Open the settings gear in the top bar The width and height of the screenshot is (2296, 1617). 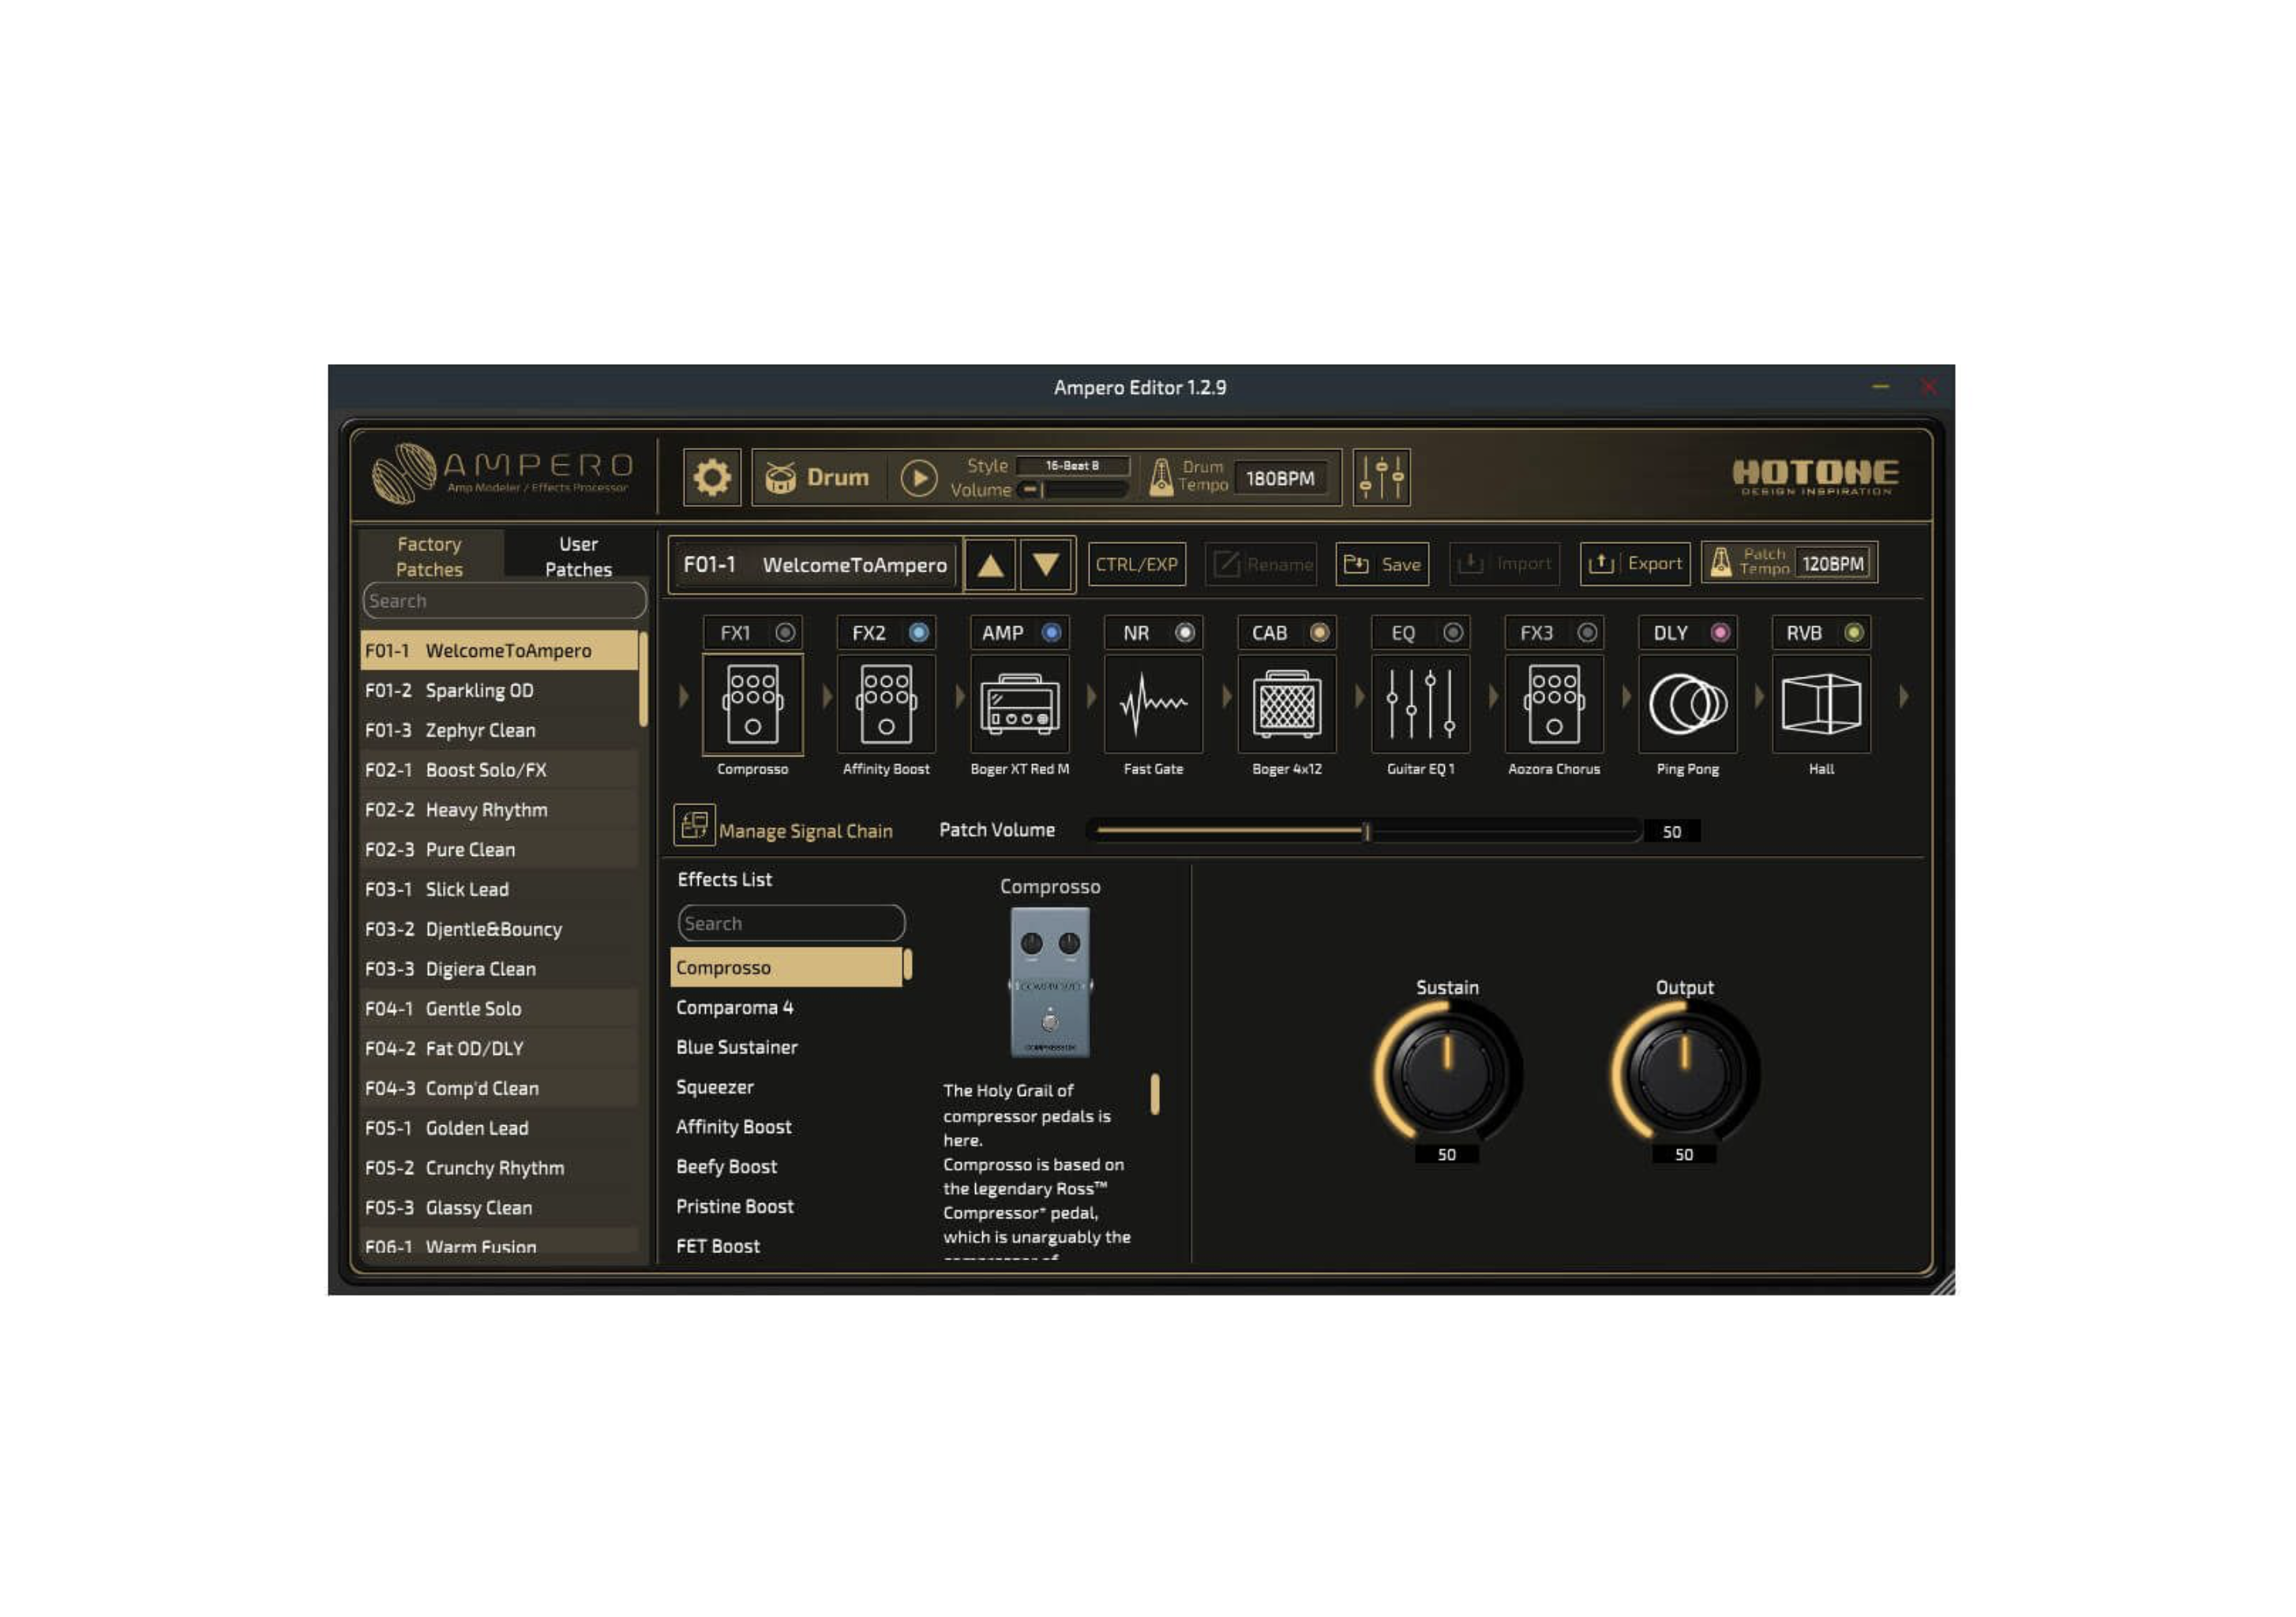point(711,478)
